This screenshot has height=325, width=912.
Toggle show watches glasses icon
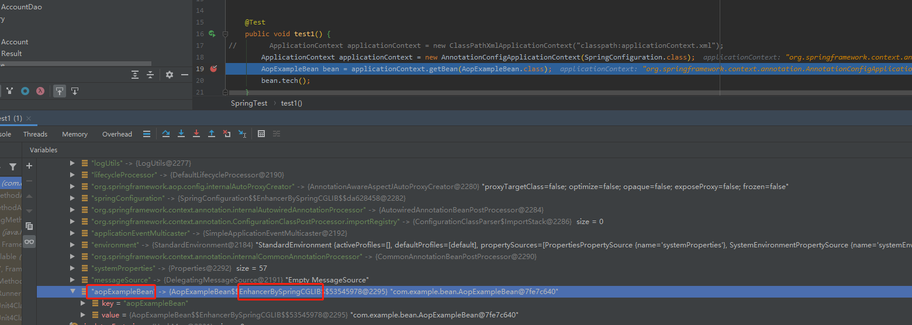[29, 242]
